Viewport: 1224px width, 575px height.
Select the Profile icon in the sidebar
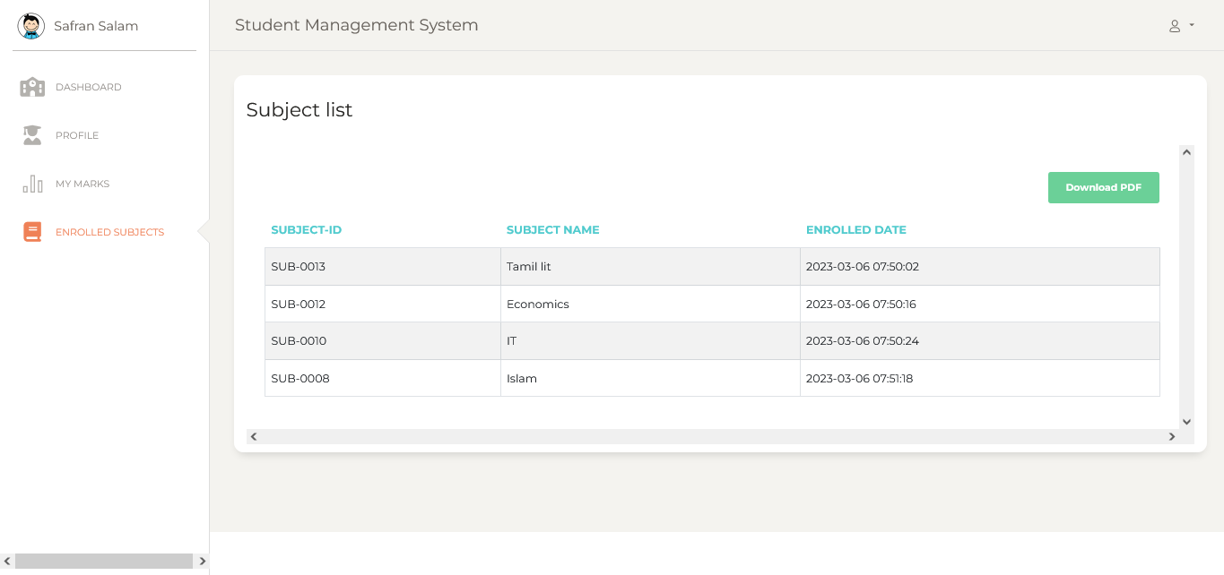pos(31,135)
